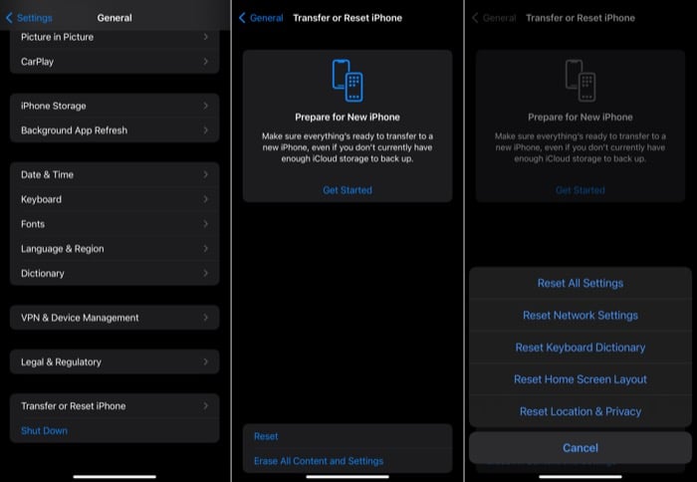Tap the home indicator bar on the General screen
This screenshot has height=482, width=697.
tap(115, 477)
